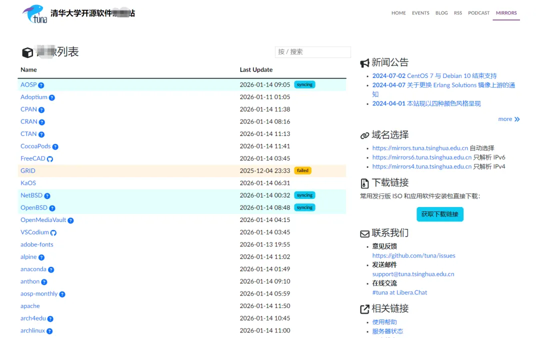
Task: Select the MIRRORS nav item
Action: click(x=506, y=13)
